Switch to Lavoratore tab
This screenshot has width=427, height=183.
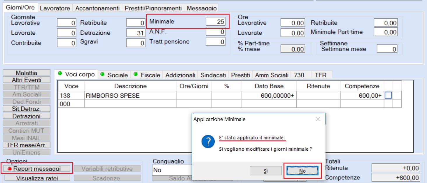tap(55, 8)
